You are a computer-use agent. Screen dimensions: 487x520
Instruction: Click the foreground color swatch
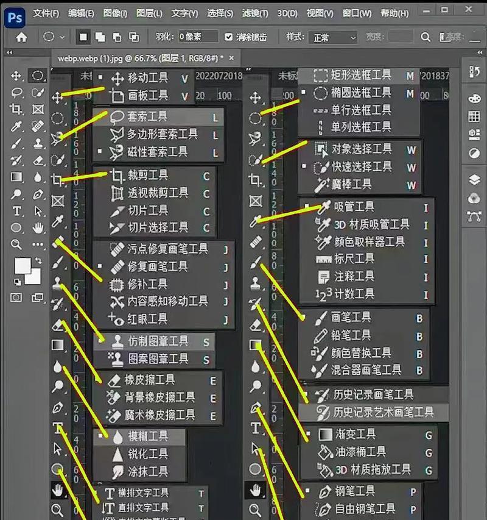click(x=23, y=266)
